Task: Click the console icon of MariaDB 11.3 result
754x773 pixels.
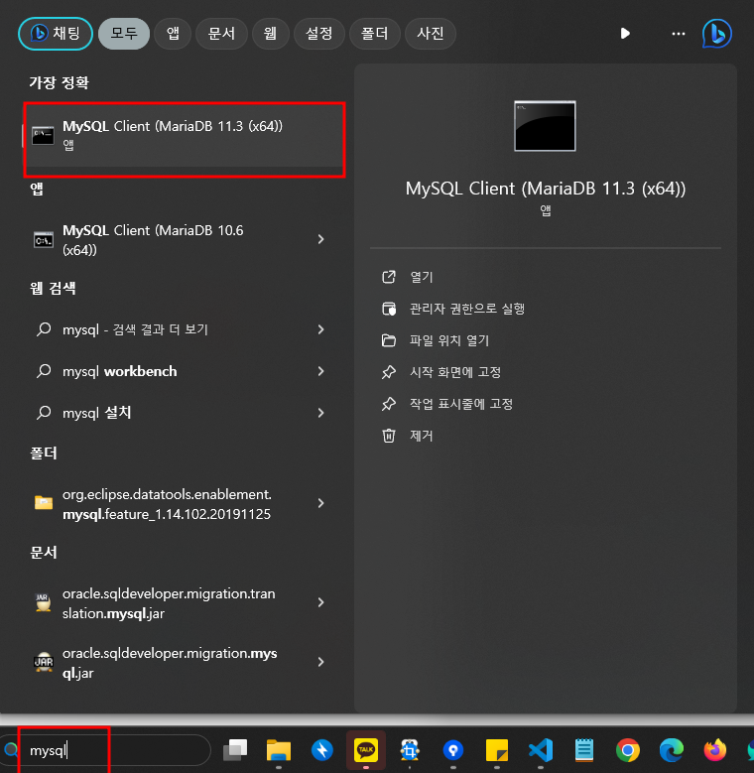Action: [43, 135]
